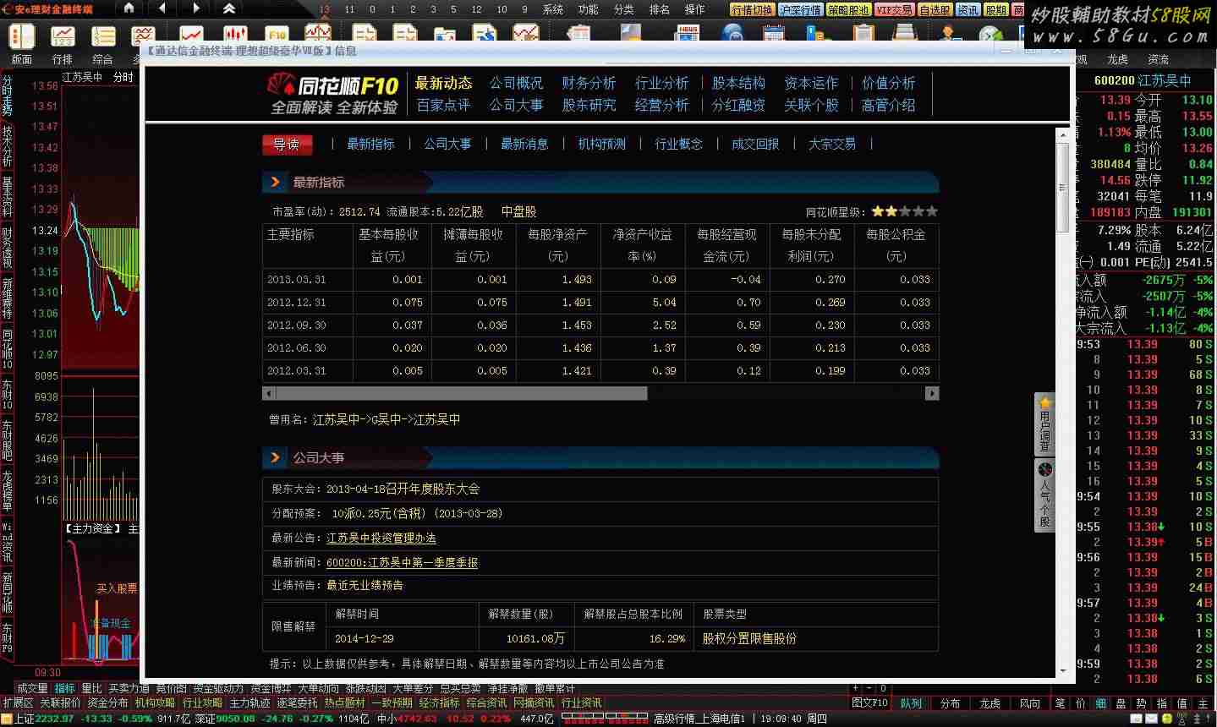
Task: Open the 系统 menu
Action: 553,9
